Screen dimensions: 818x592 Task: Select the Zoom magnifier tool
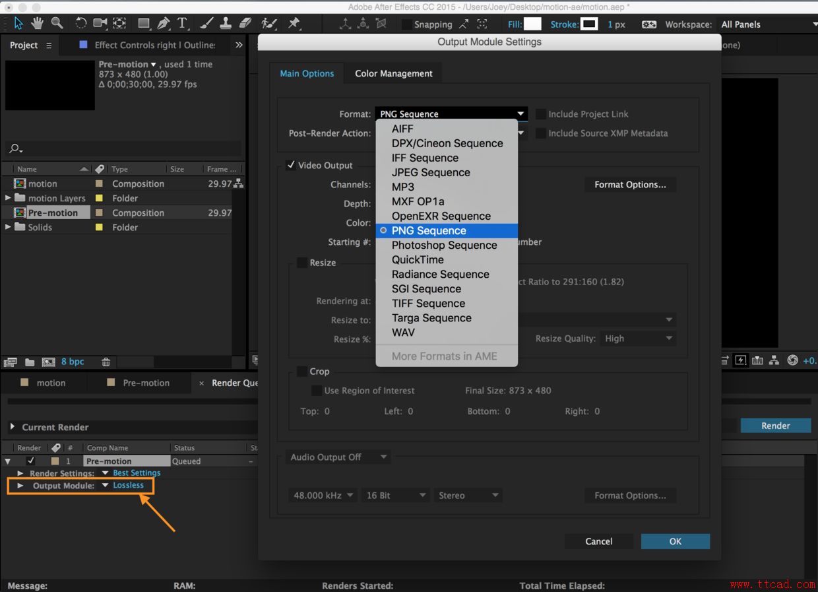coord(57,23)
